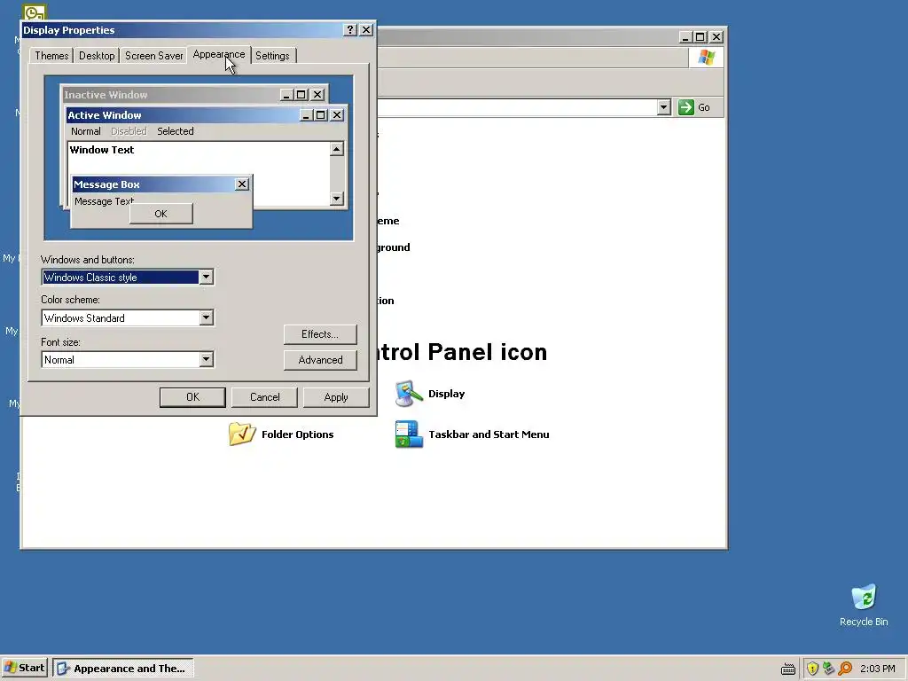Screen dimensions: 908x681
Task: Click the Windows flag logo in Control Panel
Action: click(x=707, y=58)
